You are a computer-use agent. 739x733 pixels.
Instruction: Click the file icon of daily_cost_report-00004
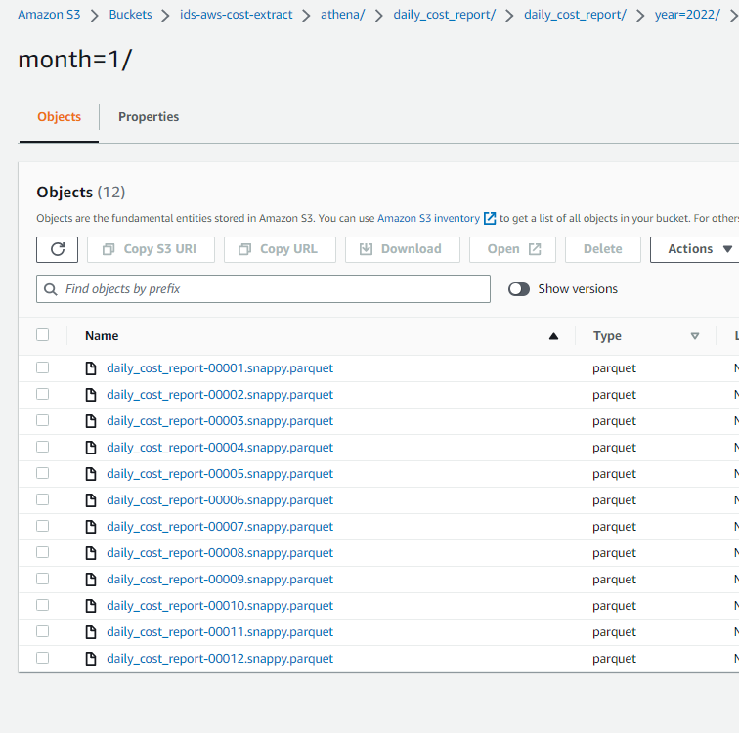tap(91, 447)
